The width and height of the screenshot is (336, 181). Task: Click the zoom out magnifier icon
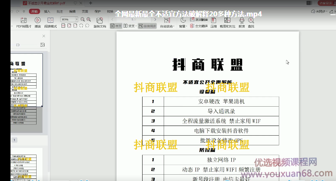(82, 19)
